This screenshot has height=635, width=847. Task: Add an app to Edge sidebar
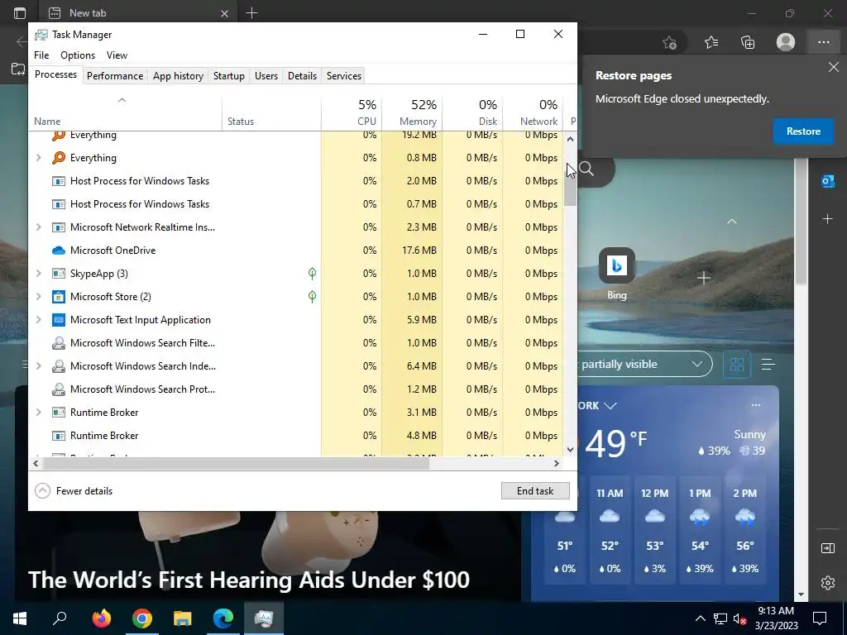827,218
